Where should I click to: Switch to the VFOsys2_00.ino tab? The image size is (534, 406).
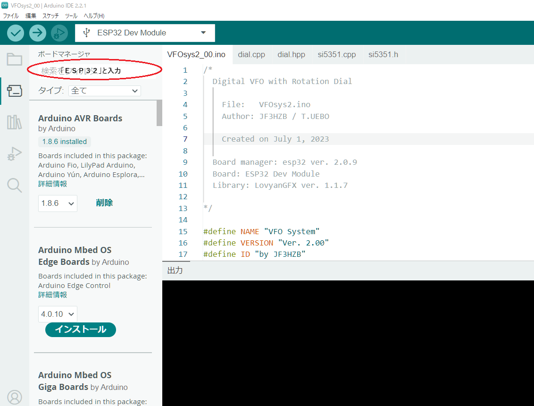197,55
